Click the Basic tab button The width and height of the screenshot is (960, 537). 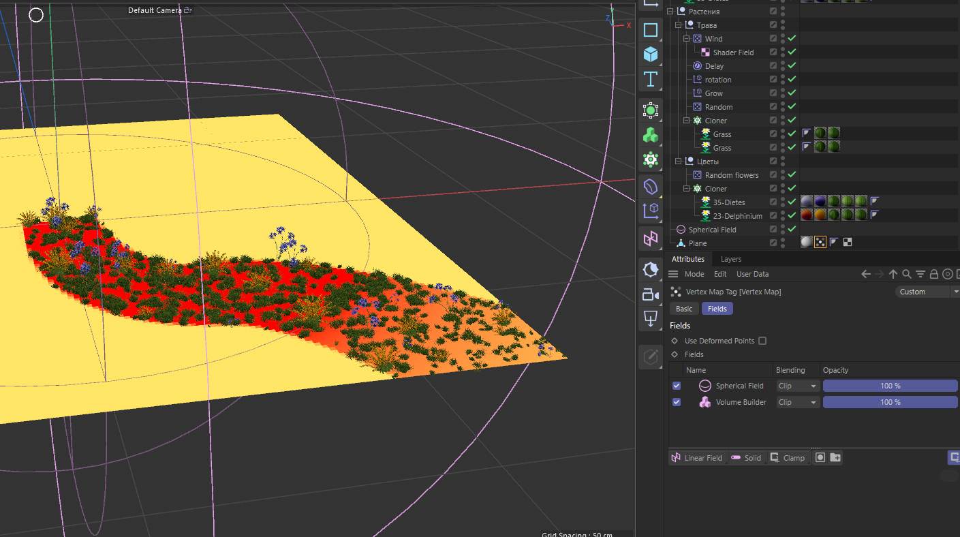(x=684, y=309)
